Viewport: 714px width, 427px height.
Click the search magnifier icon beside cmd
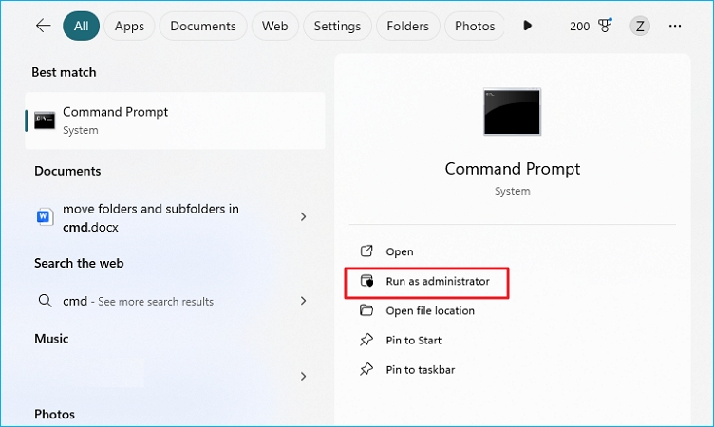tap(45, 301)
